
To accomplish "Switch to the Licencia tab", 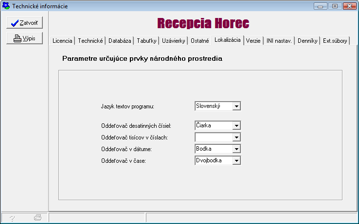I will click(x=62, y=41).
